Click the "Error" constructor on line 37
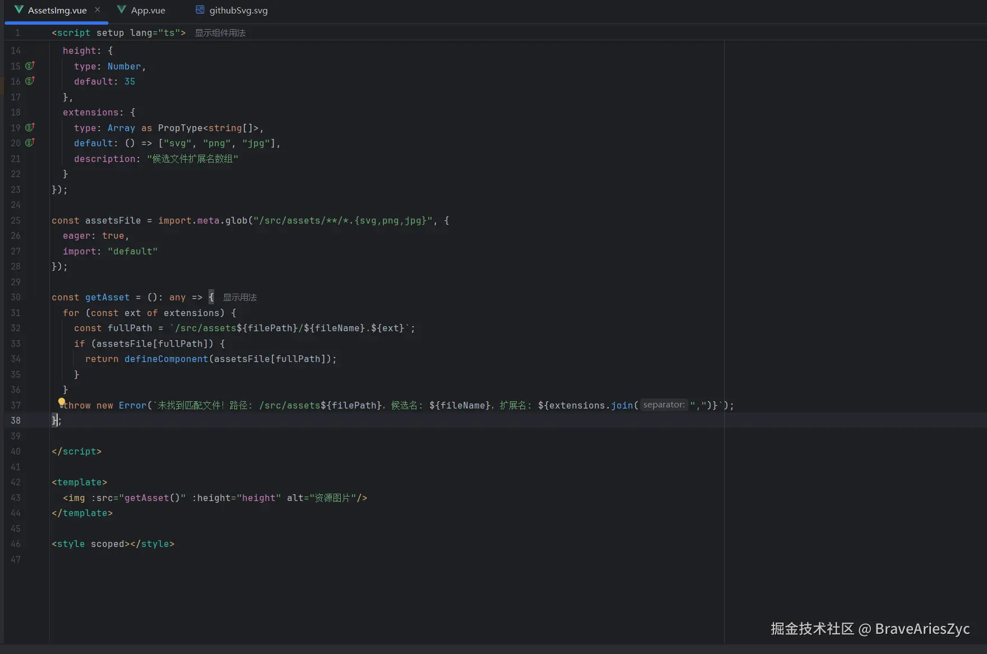 tap(133, 406)
